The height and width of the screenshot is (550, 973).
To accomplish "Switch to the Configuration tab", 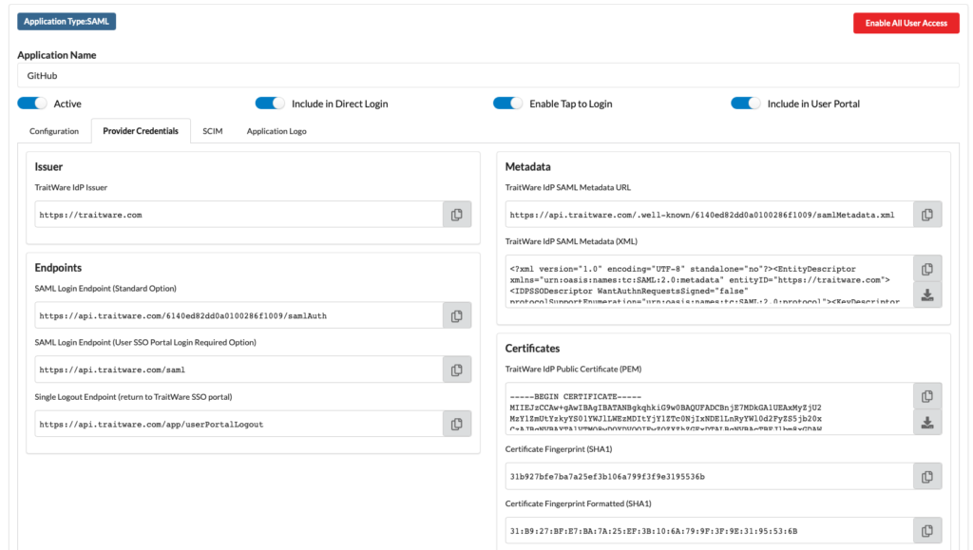I will click(54, 131).
